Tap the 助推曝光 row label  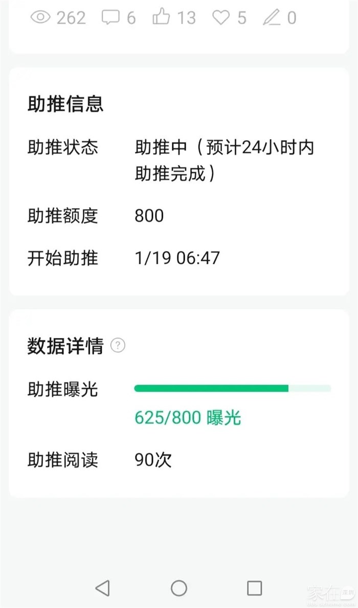tap(62, 390)
